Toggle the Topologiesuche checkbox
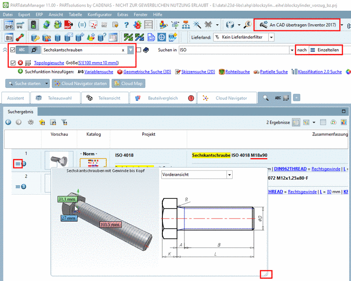Viewport: 351px width, 281px height. click(13, 63)
